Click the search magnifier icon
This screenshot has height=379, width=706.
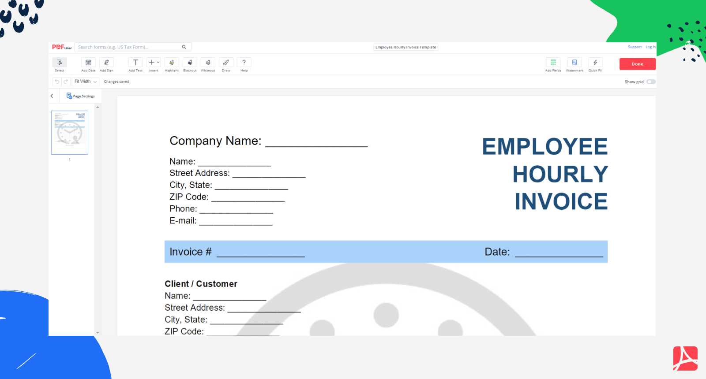coord(184,47)
